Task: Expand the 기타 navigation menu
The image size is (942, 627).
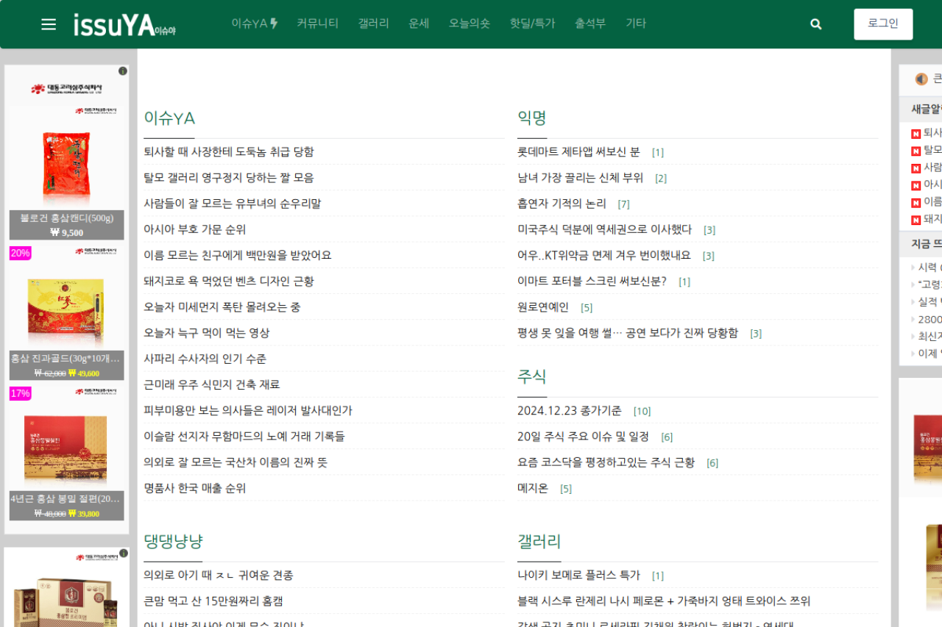Action: [635, 24]
